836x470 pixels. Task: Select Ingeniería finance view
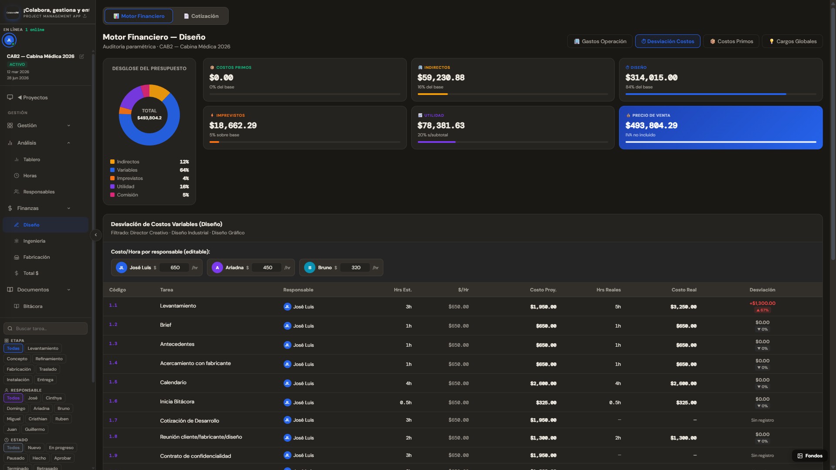point(34,241)
